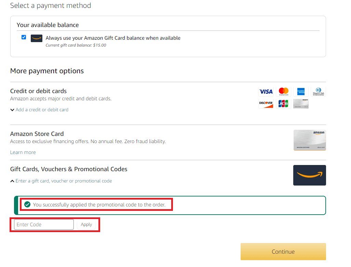351x267 pixels.
Task: Open Learn more about Amazon Store Card
Action: (x=23, y=152)
